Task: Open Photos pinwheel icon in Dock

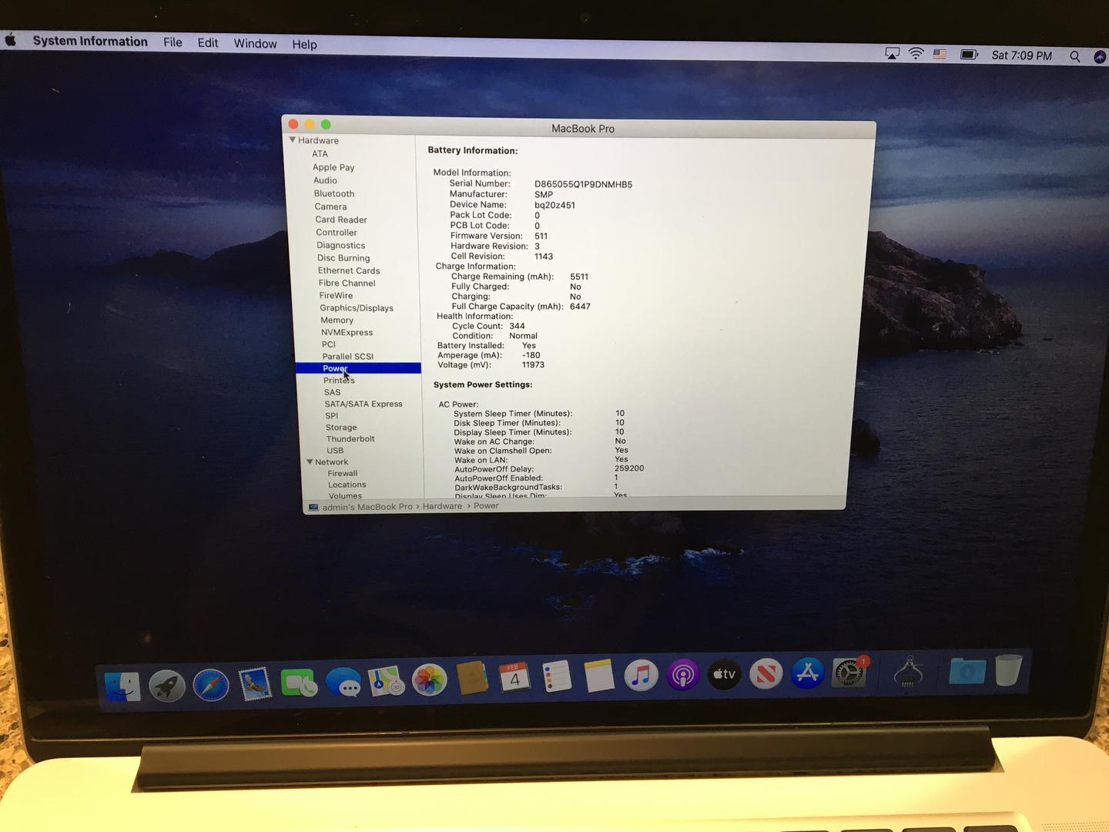Action: click(x=430, y=680)
